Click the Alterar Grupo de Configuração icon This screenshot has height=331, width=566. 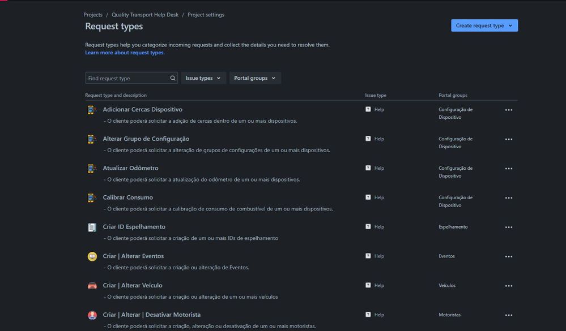[92, 139]
